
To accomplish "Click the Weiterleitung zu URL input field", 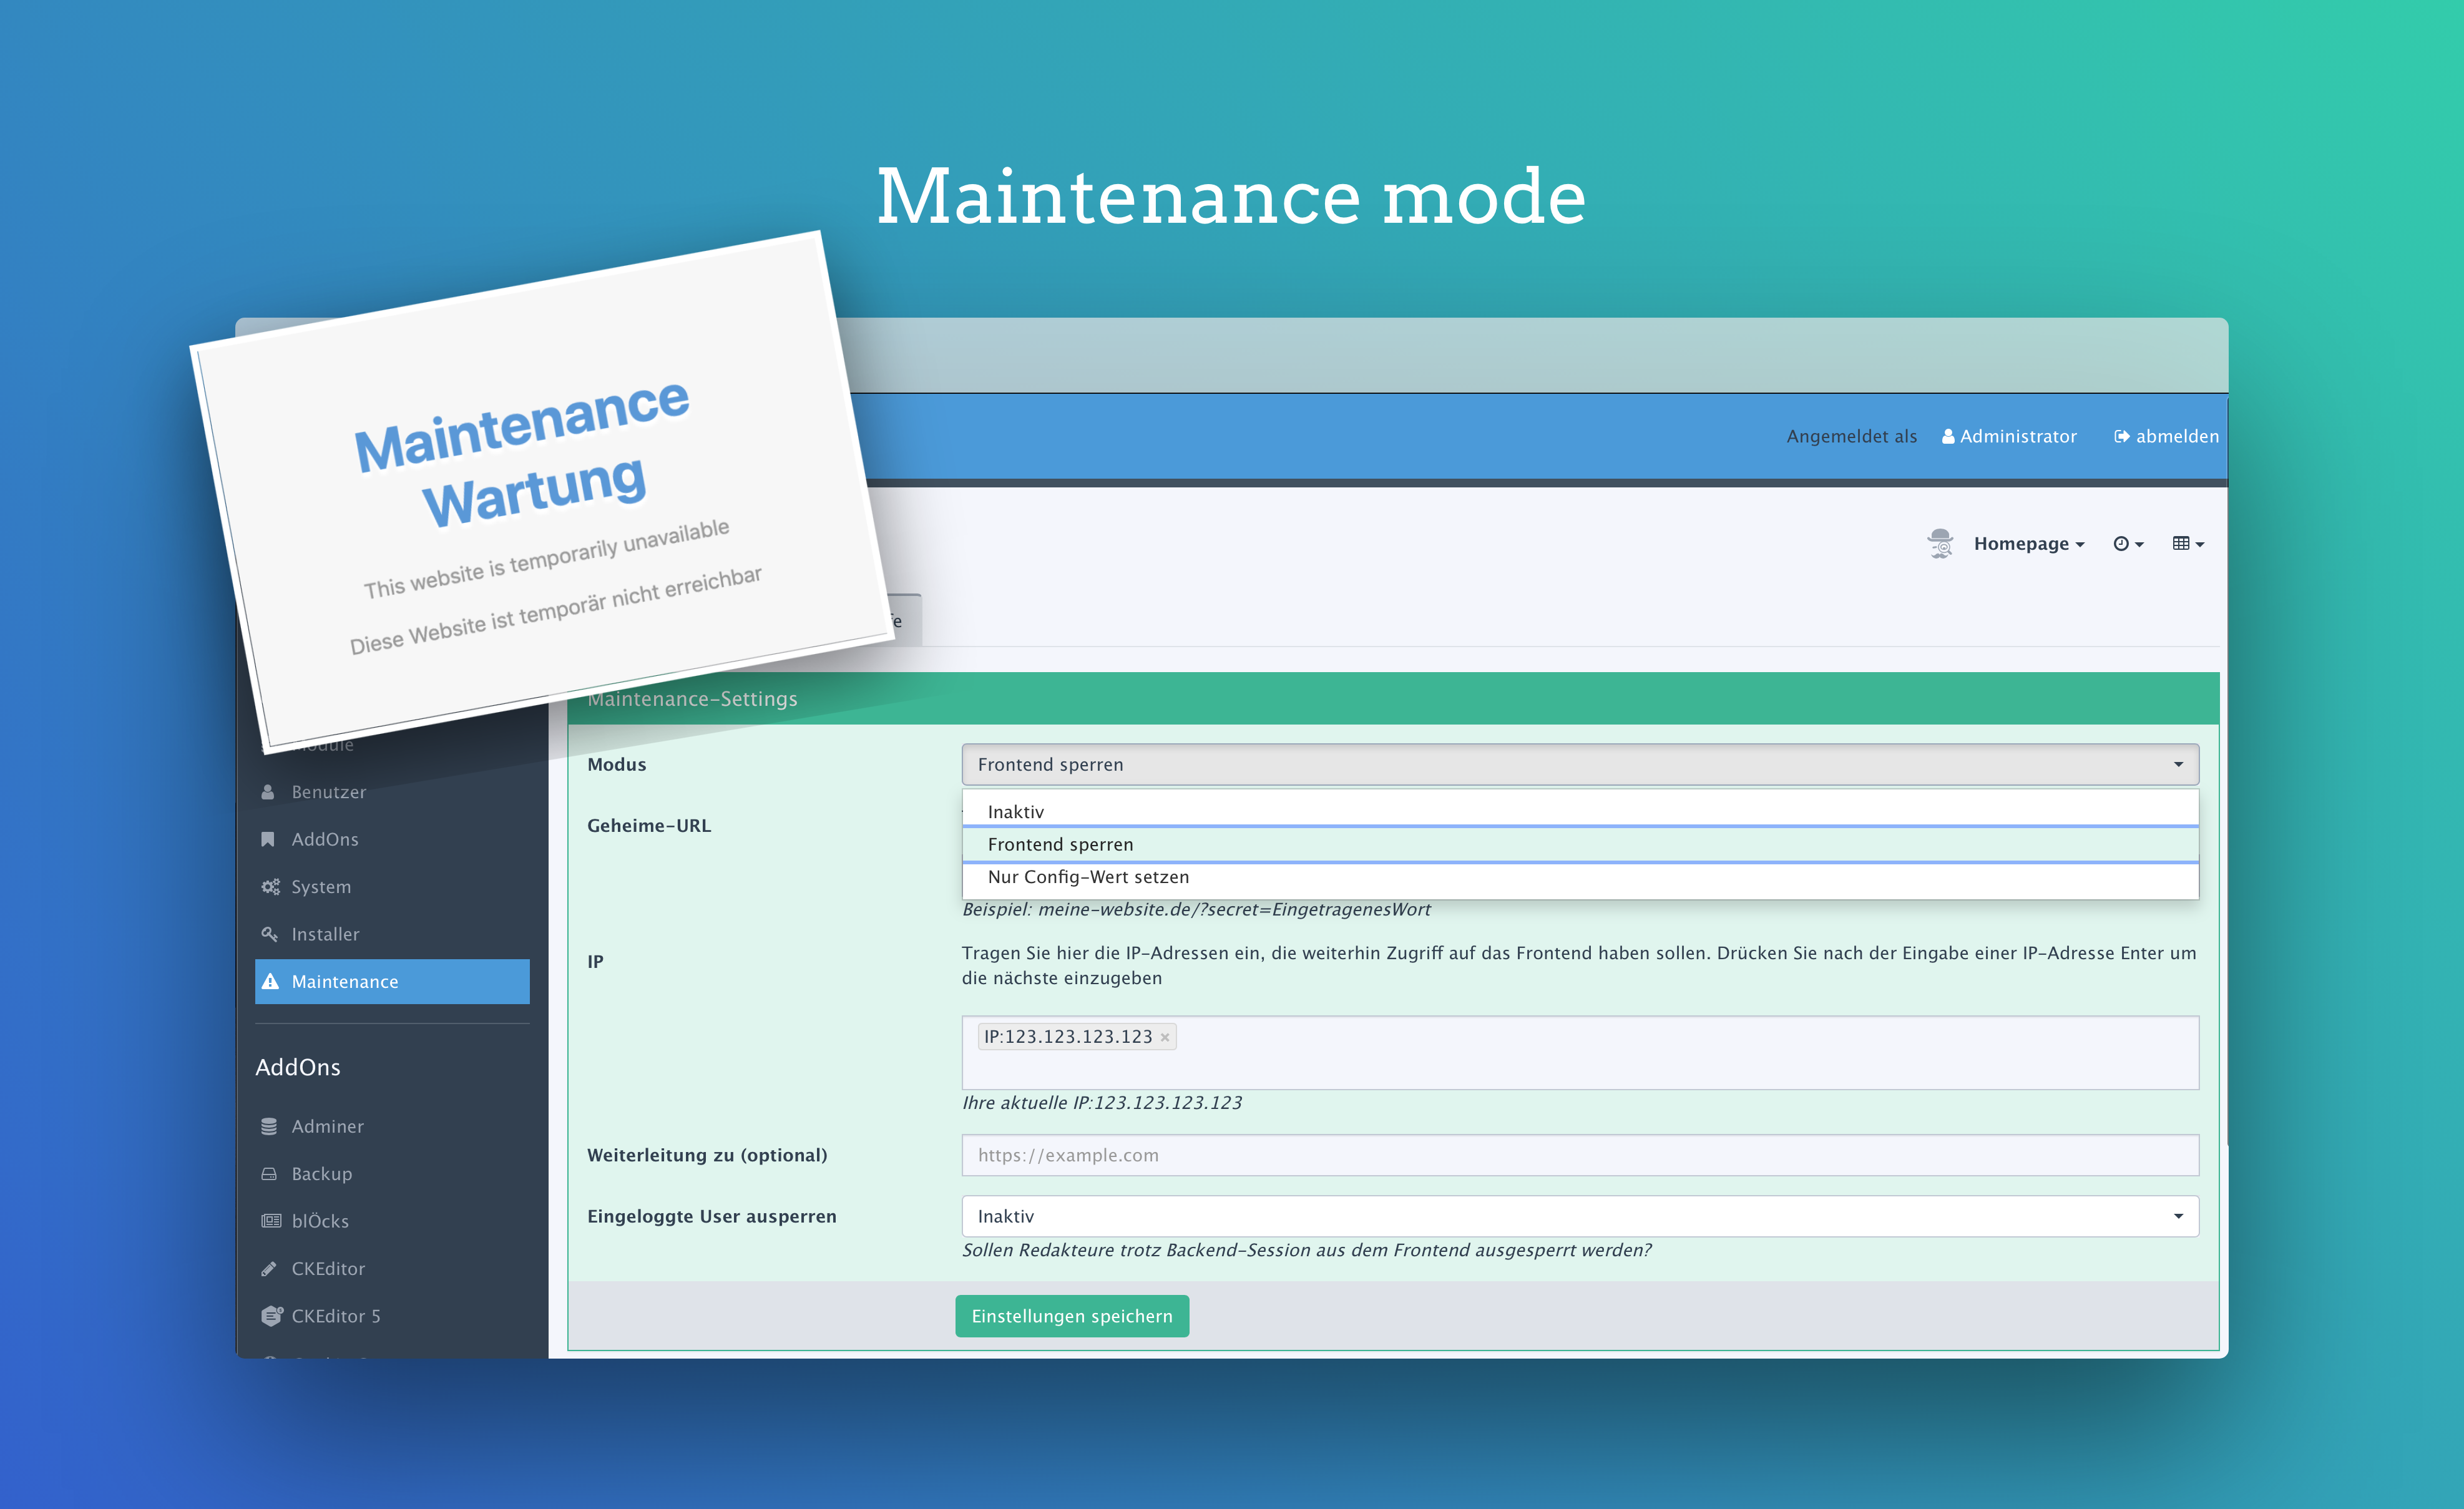I will pos(1579,1155).
